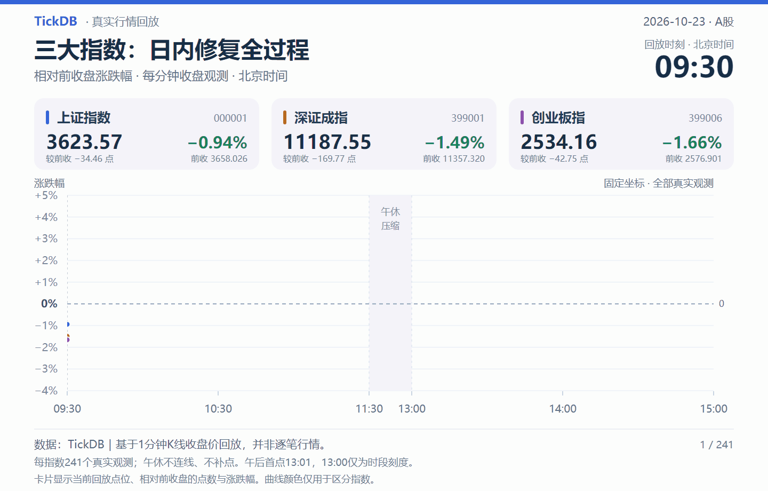
Task: Click the subtitle '相对前收盘涨跌幅 · 每分钟收盘观测'
Action: [x=131, y=76]
